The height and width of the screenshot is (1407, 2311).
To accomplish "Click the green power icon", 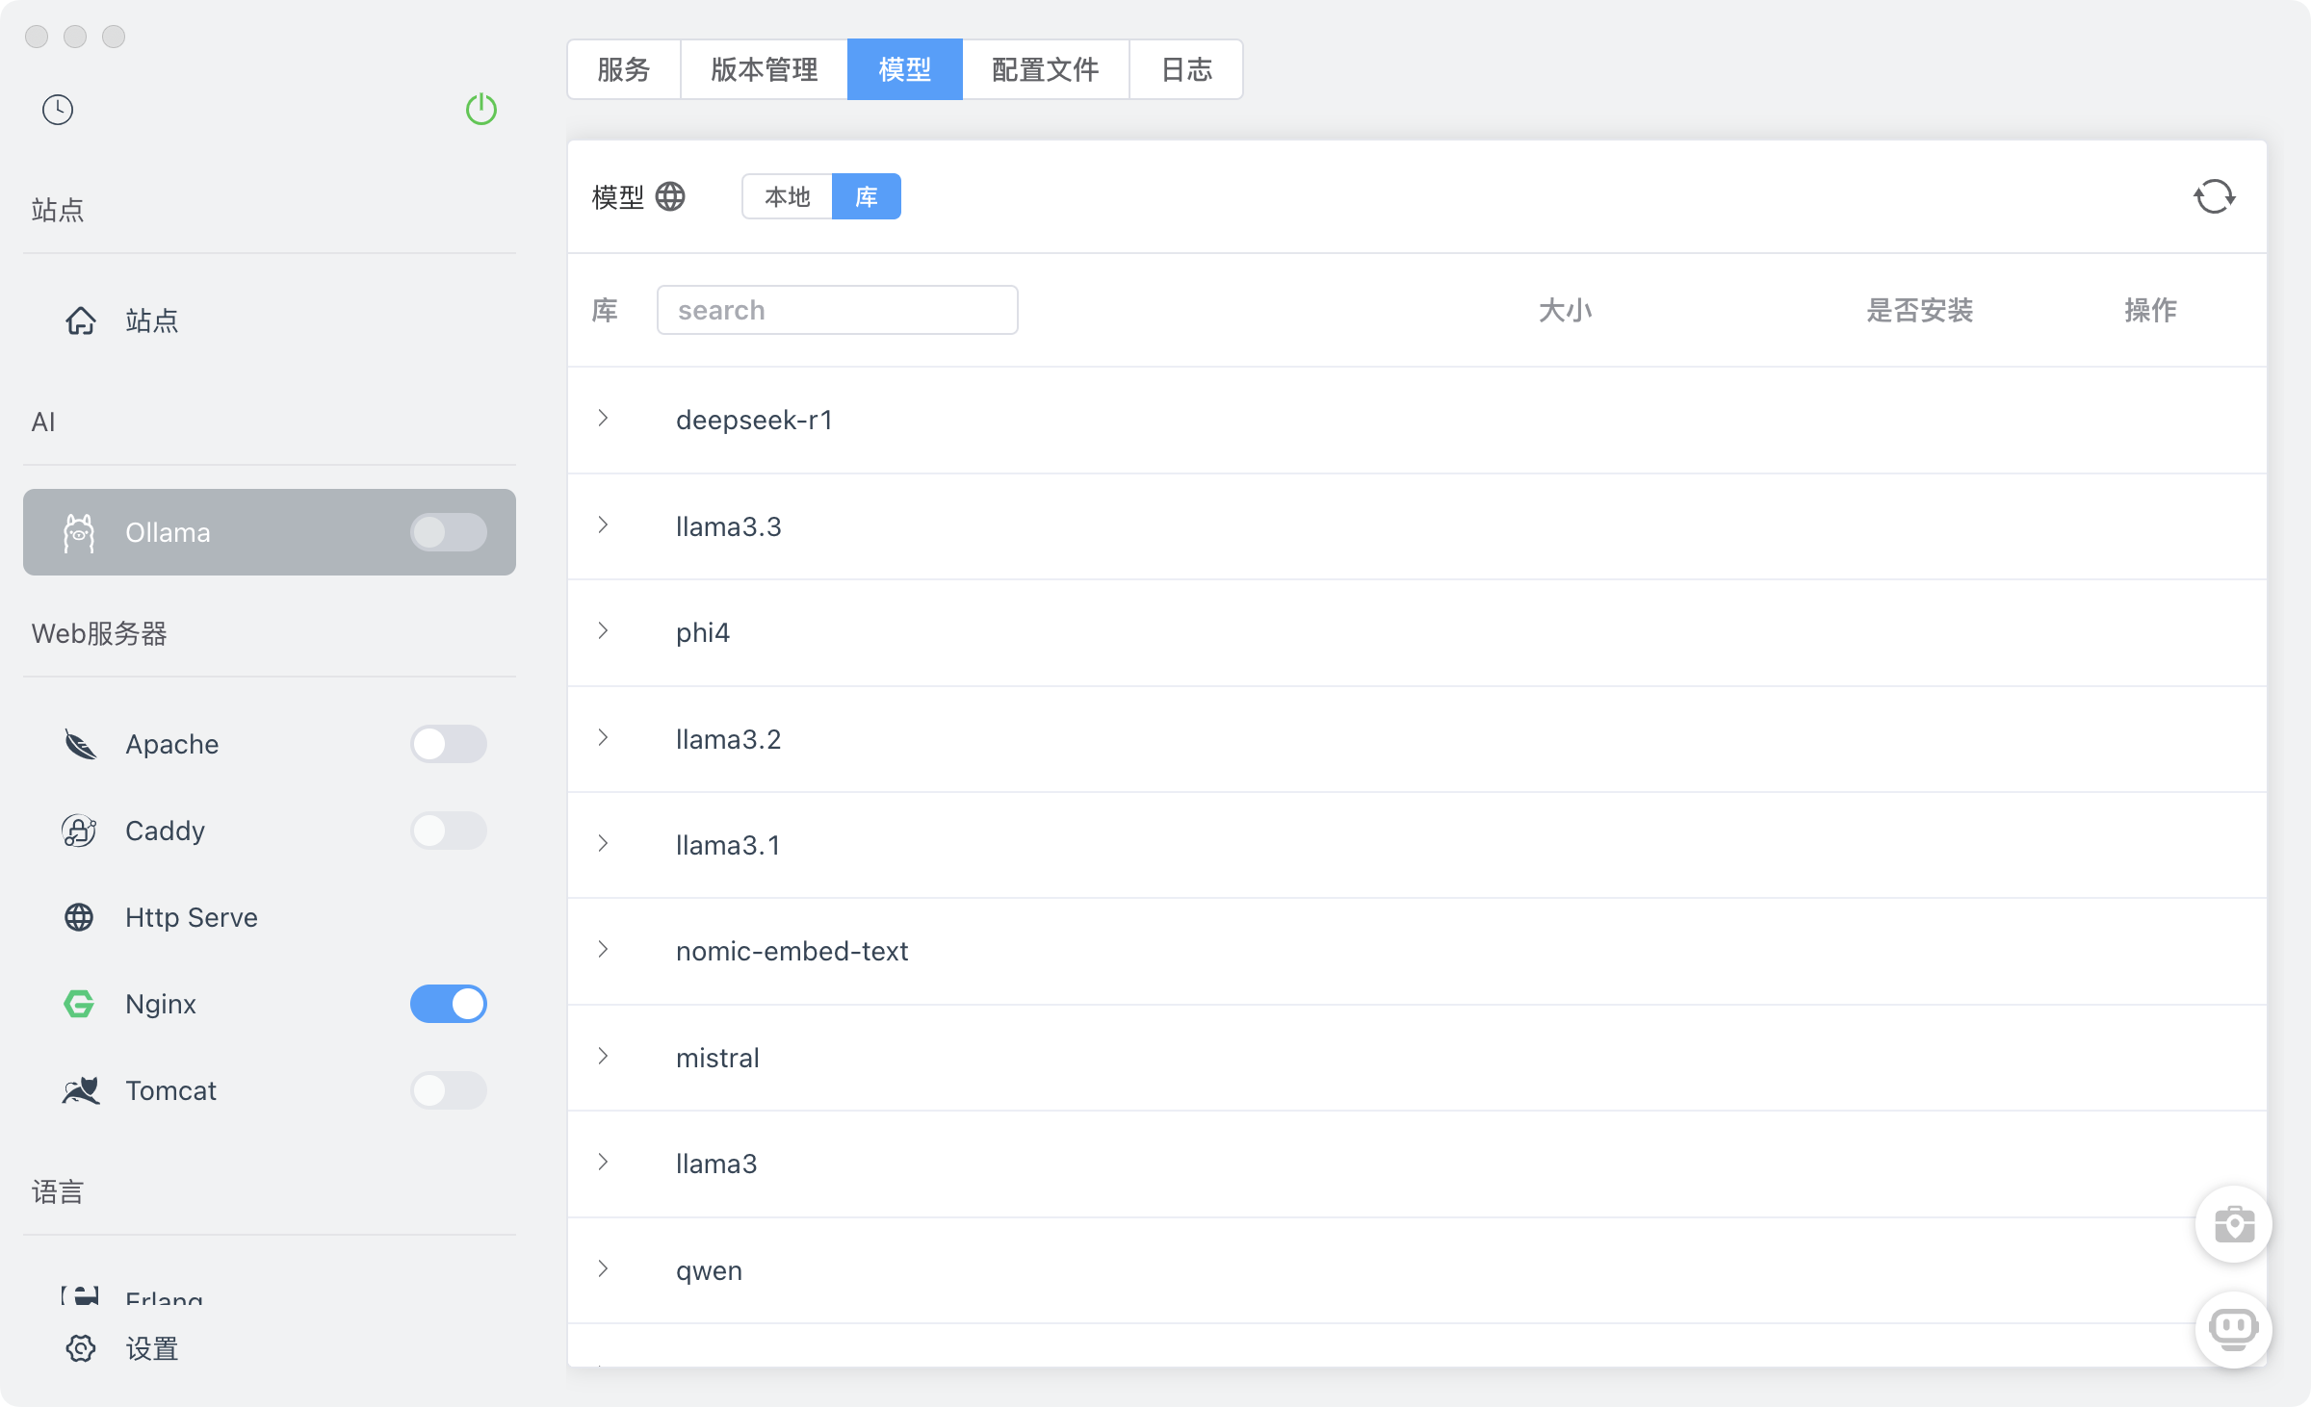I will (x=481, y=110).
